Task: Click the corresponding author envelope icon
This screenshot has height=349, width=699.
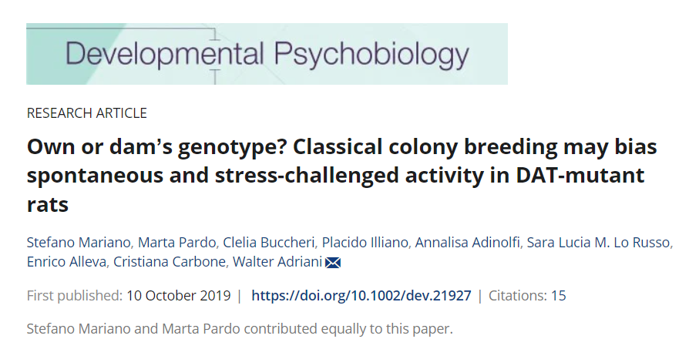Action: [x=333, y=263]
